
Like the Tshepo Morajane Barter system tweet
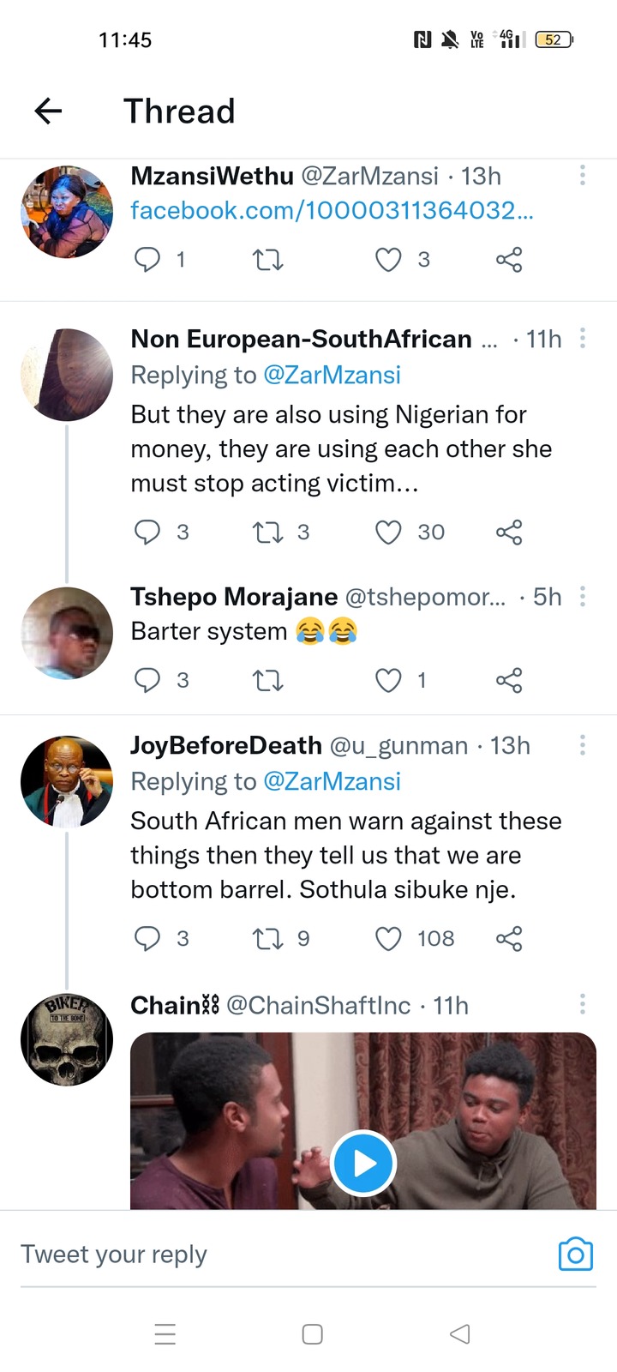tap(388, 680)
